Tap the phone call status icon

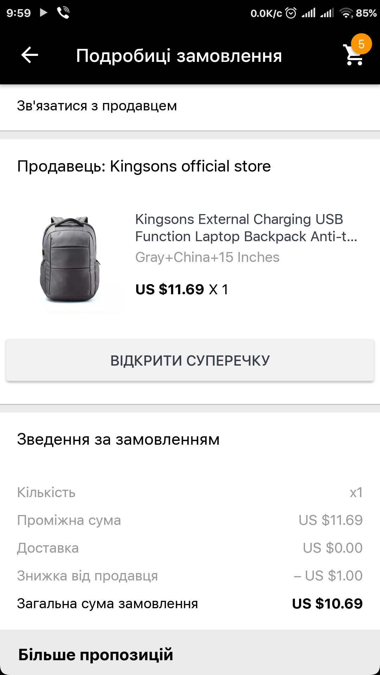point(63,13)
